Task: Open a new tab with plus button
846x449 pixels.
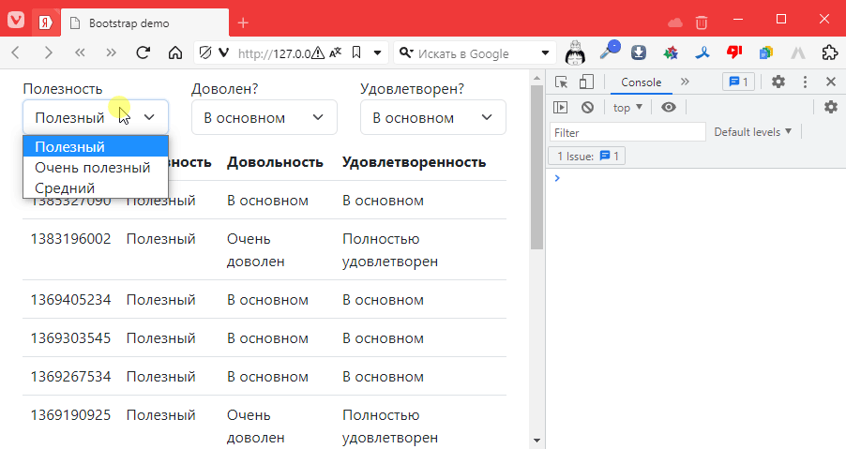Action: click(x=243, y=22)
